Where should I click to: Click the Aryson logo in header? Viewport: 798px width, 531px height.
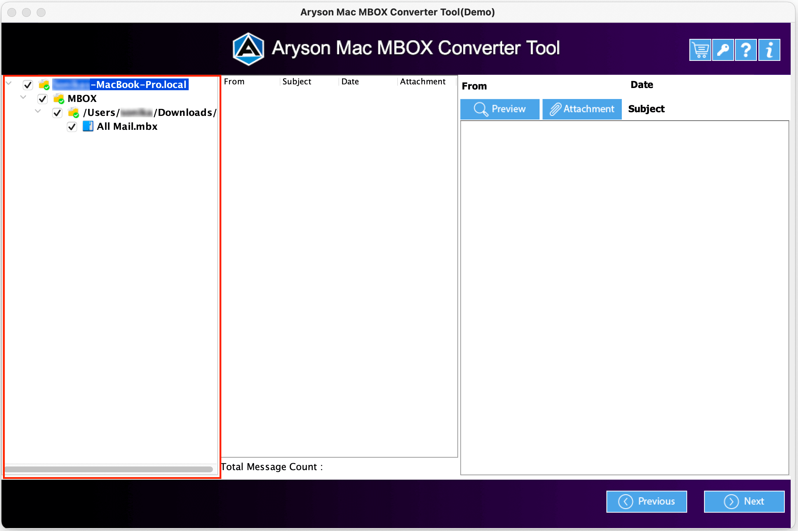249,49
